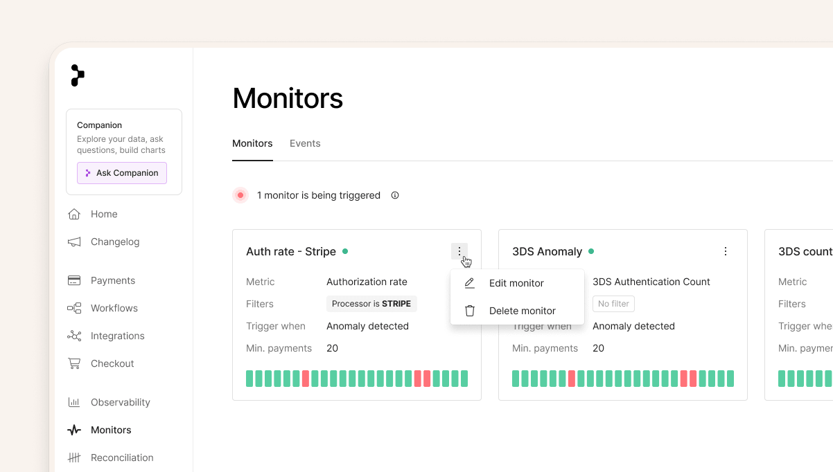
Task: Click the app logo in the sidebar
Action: (78, 75)
